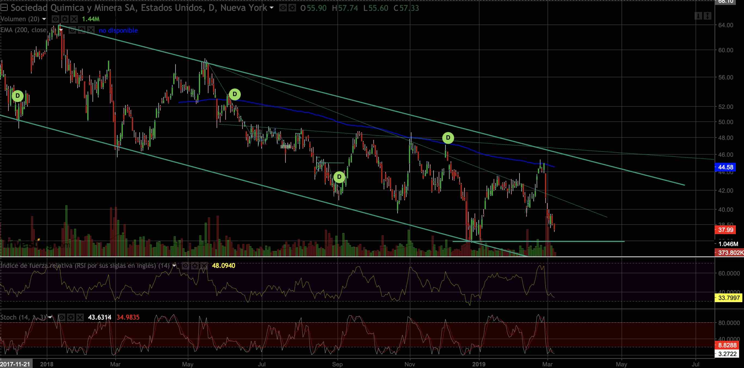Click the red 373.802K volume label
The image size is (744, 368).
tap(729, 253)
